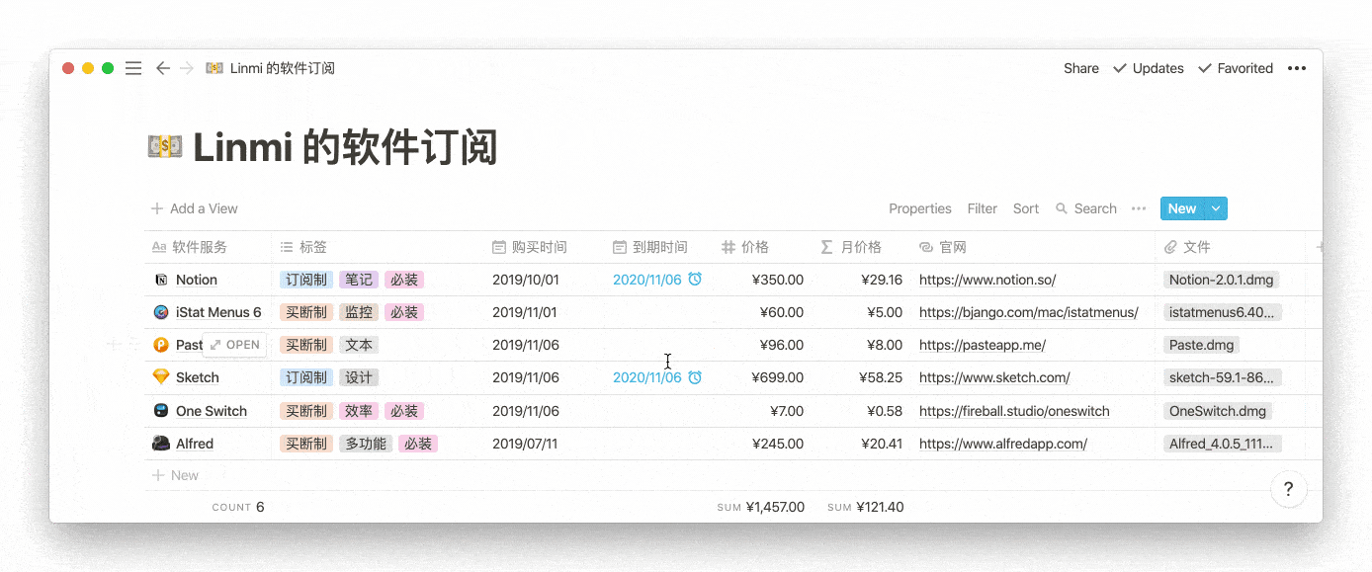Click the Notion-2.0.1.dmg file attachment

click(1222, 280)
